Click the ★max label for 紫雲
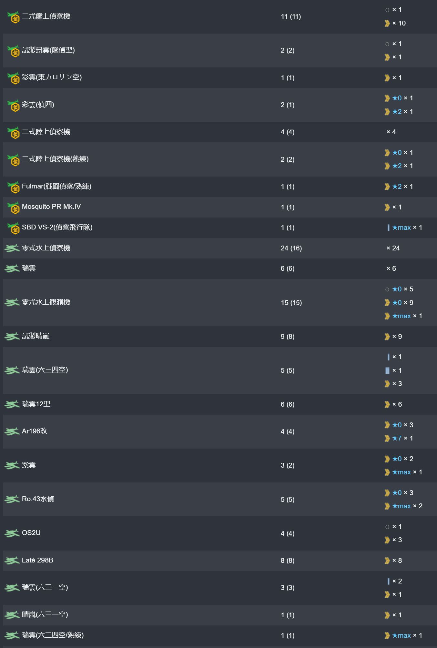 click(x=401, y=472)
